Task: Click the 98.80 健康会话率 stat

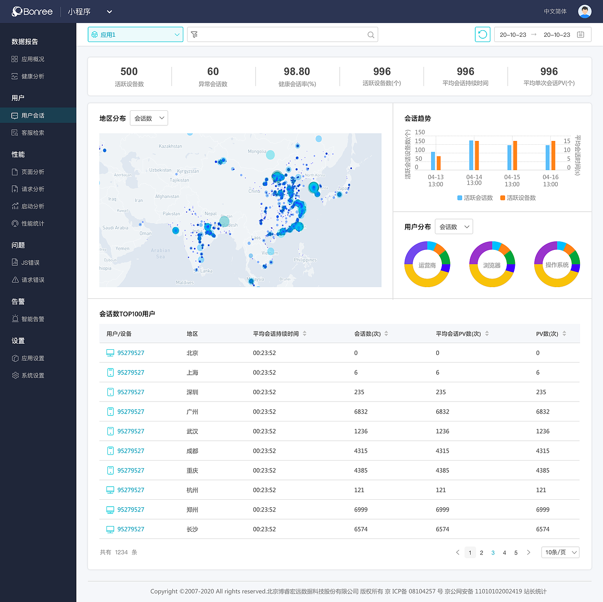Action: click(297, 77)
